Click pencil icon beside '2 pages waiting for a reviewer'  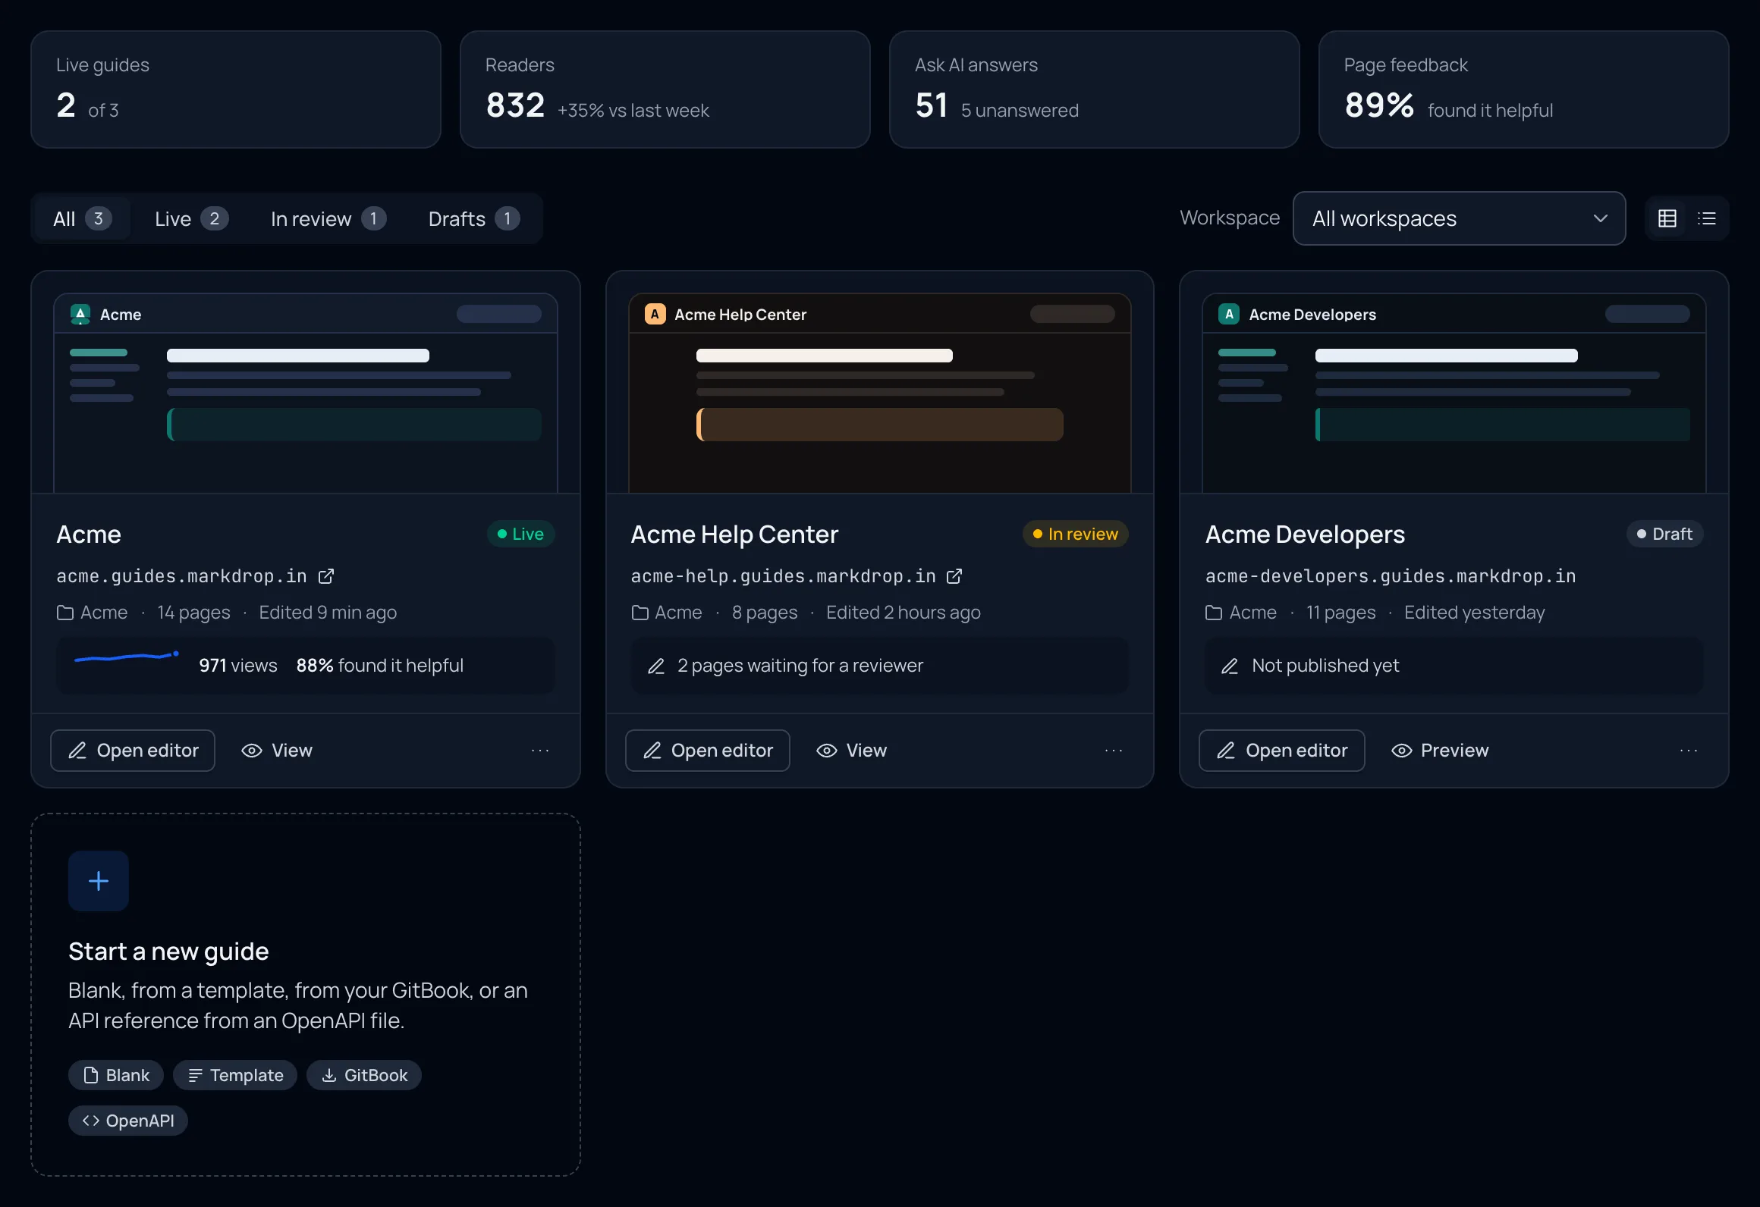click(x=656, y=666)
